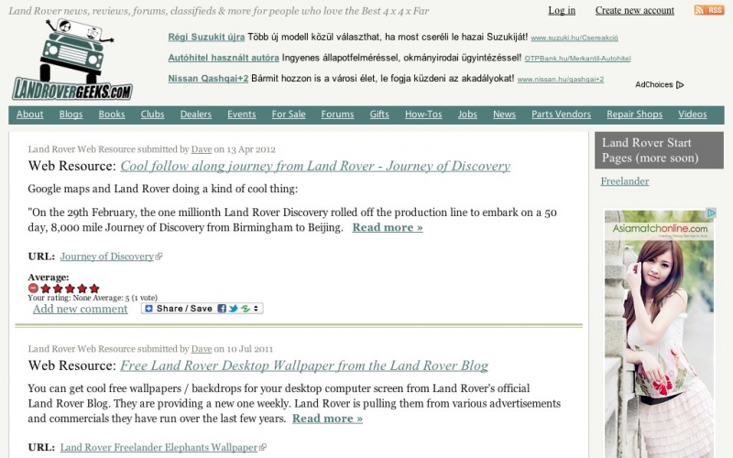Open the Régi Suzukit újra ad link
This screenshot has height=458, width=733.
pos(206,37)
